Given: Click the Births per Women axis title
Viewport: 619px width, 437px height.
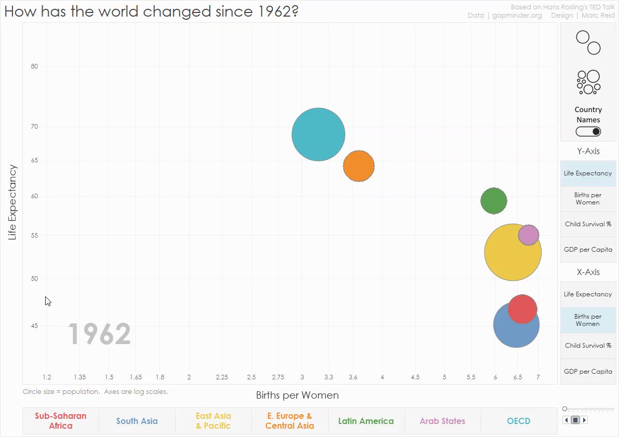Looking at the screenshot, I should click(x=297, y=395).
